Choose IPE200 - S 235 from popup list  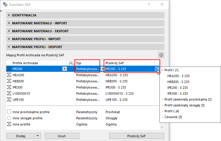tap(178, 88)
